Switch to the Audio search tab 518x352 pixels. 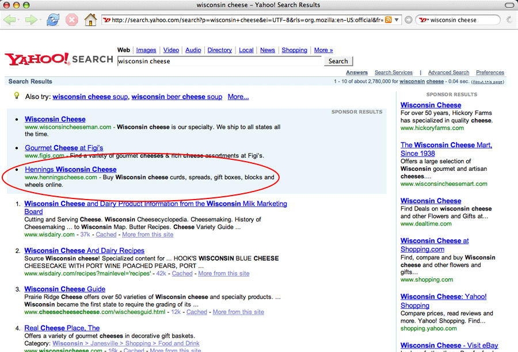[x=193, y=50]
